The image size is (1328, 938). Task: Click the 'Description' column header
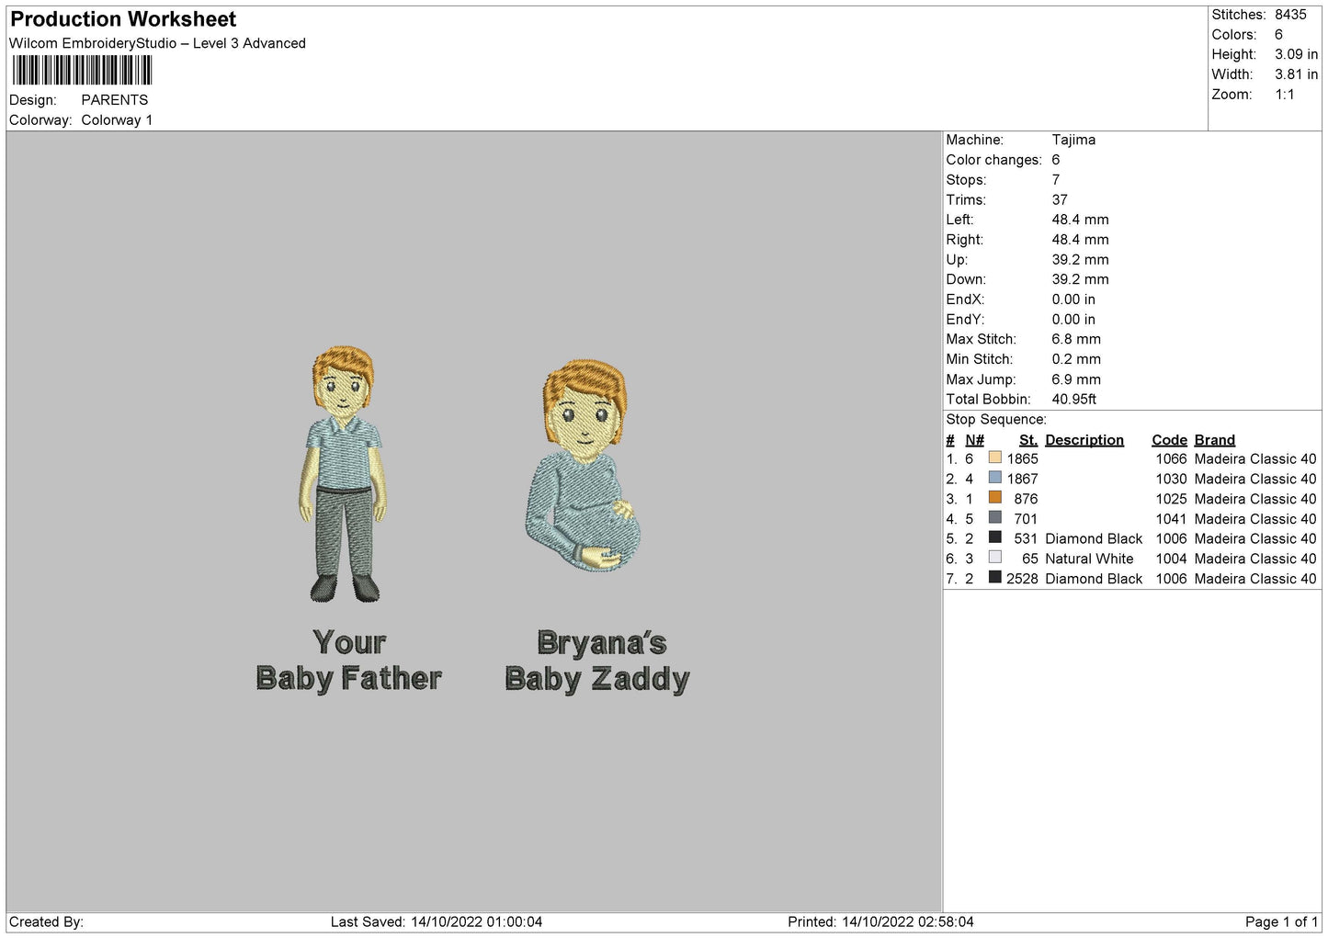(x=1084, y=440)
